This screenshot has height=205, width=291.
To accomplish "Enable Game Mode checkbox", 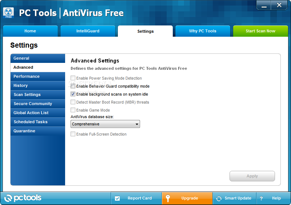I will pos(73,110).
